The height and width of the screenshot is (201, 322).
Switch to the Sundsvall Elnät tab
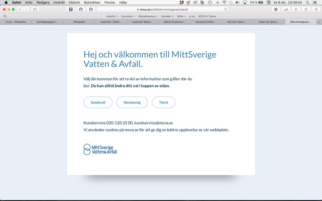point(206,22)
